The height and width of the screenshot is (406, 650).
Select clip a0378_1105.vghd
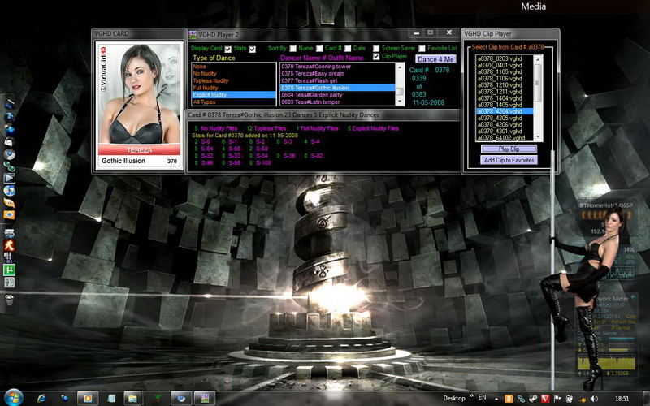(505, 71)
